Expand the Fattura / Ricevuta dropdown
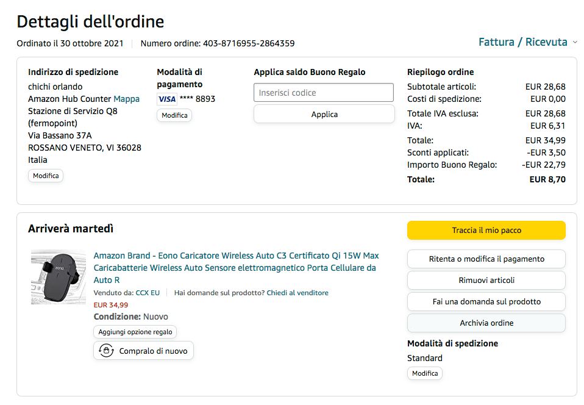The height and width of the screenshot is (405, 584). click(x=528, y=42)
